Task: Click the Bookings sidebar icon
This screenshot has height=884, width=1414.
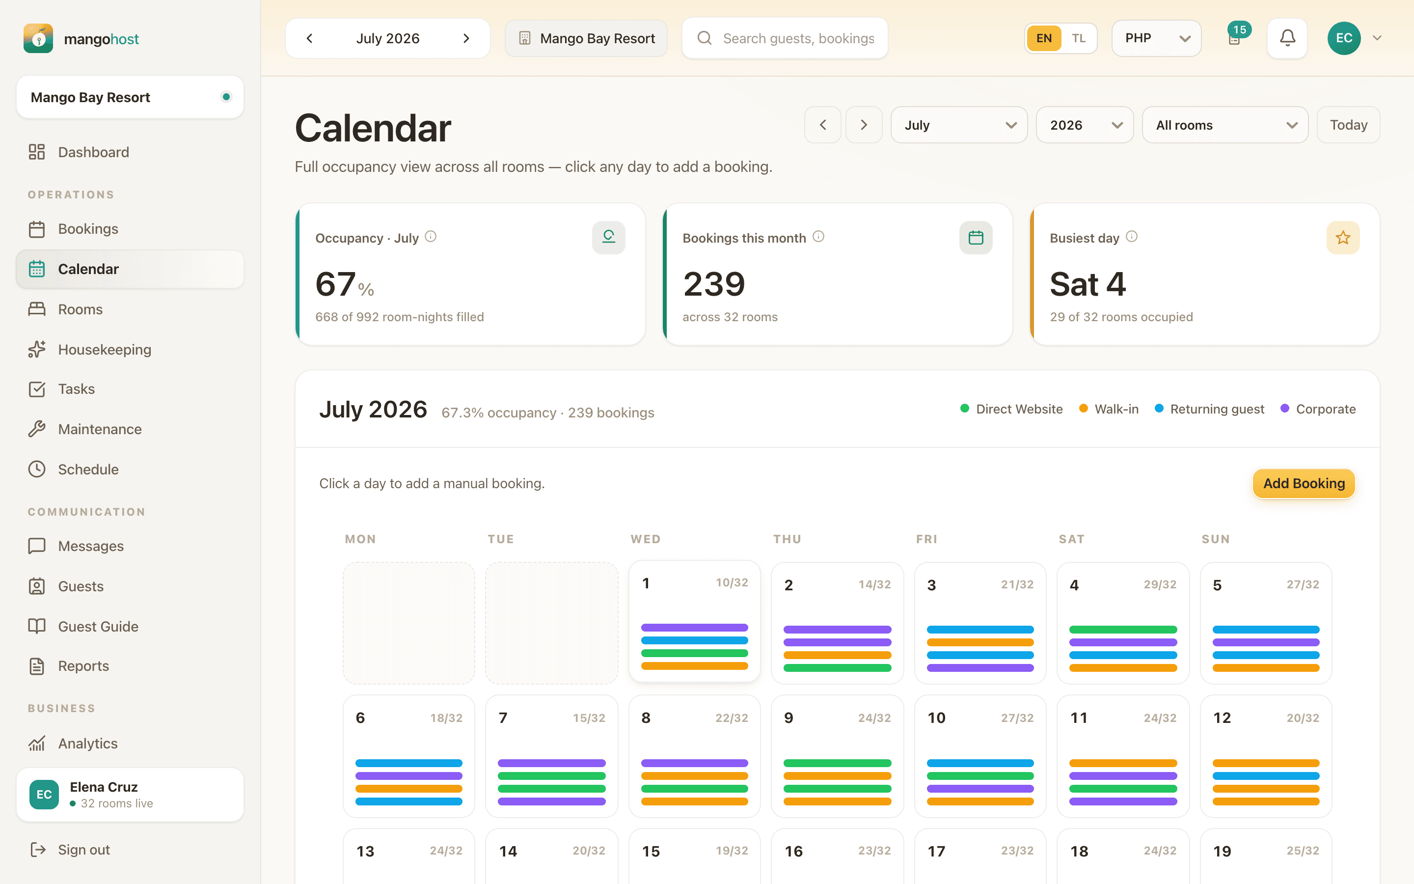Action: [37, 229]
